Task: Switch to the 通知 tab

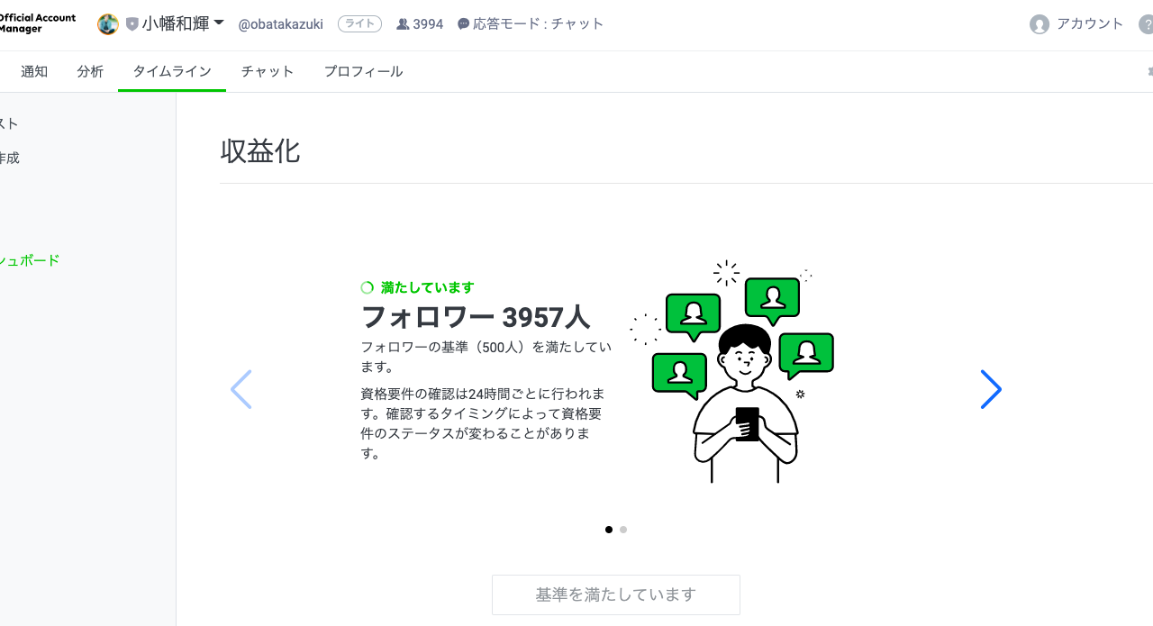Action: [x=34, y=71]
